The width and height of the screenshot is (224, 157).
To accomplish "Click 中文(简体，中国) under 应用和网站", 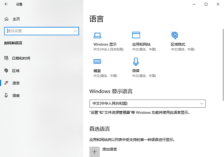I will pos(144,49).
